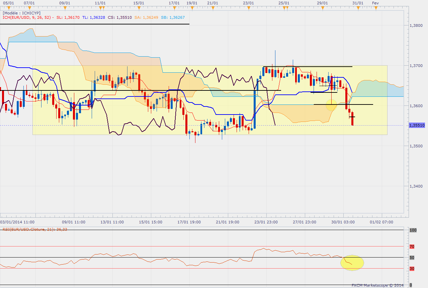Click the 30/01 03:00 time axis label
This screenshot has width=428, height=288.
coord(343,222)
